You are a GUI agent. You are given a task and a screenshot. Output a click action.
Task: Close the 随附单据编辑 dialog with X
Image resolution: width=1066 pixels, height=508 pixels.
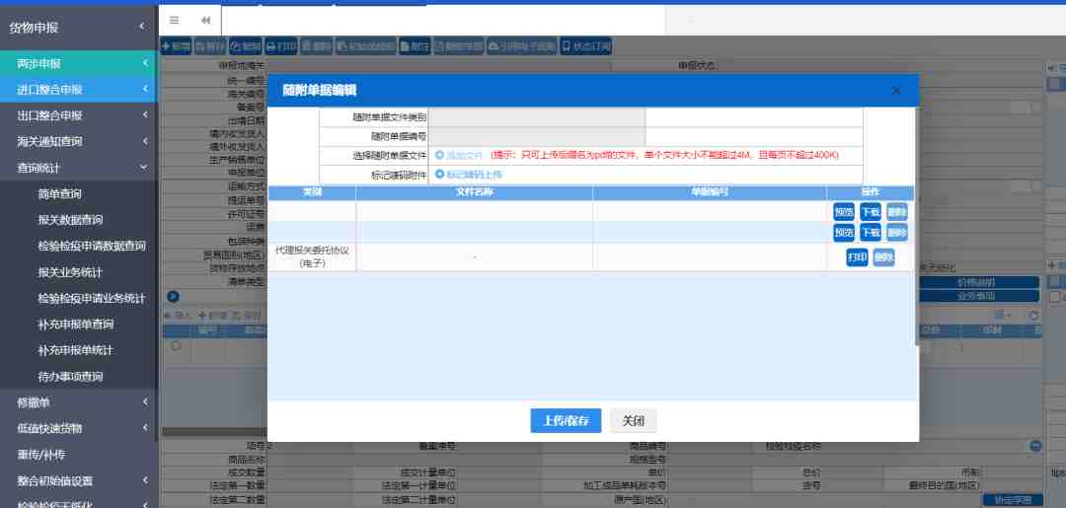(x=896, y=91)
